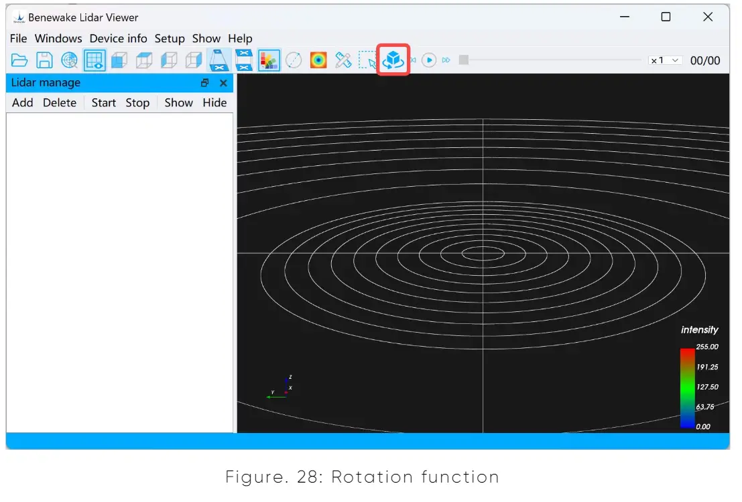742x502 pixels.
Task: Step forward in playback
Action: pos(446,60)
